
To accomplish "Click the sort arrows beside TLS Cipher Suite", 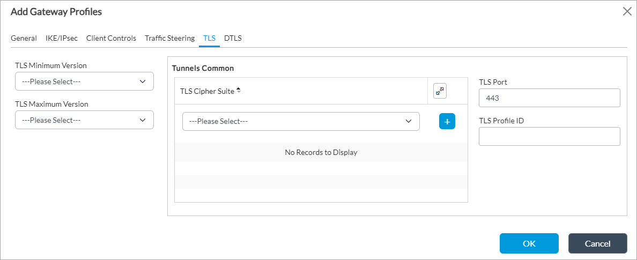I will coord(239,91).
